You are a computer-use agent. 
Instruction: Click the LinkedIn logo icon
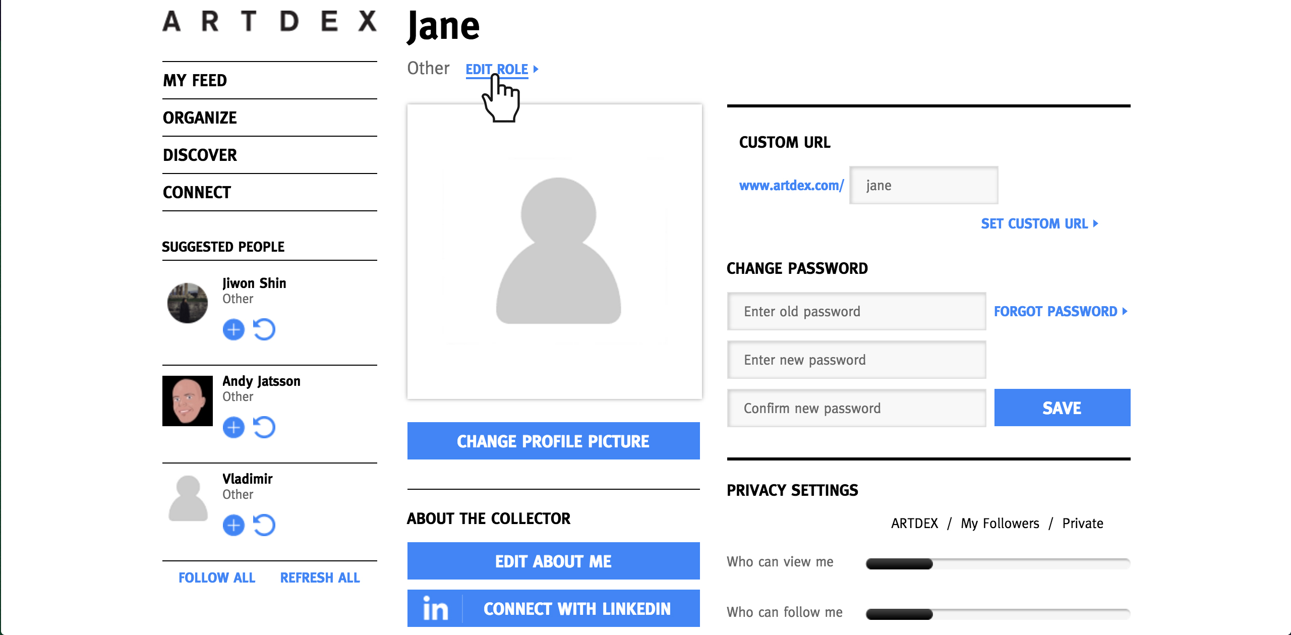[x=435, y=608]
